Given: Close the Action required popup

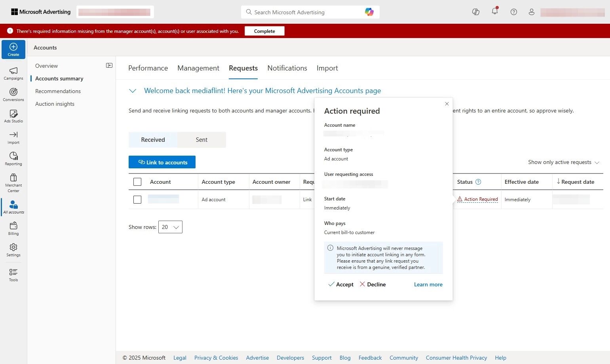Looking at the screenshot, I should (447, 104).
